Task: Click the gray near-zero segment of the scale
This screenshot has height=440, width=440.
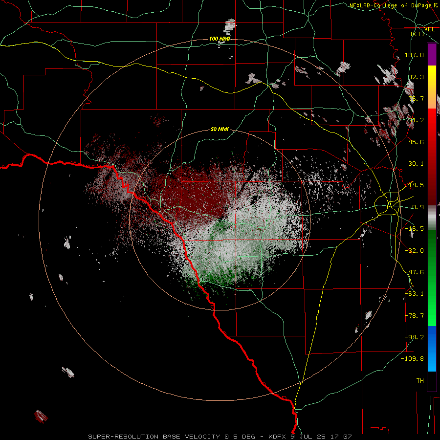Action: [432, 218]
